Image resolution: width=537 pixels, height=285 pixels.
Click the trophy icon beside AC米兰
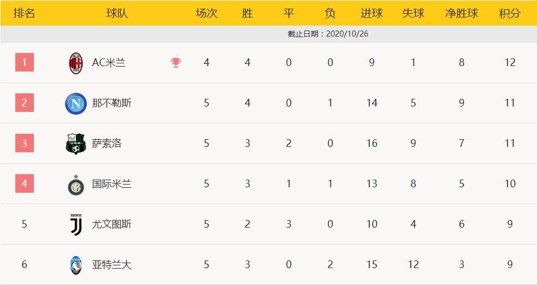[x=176, y=63]
